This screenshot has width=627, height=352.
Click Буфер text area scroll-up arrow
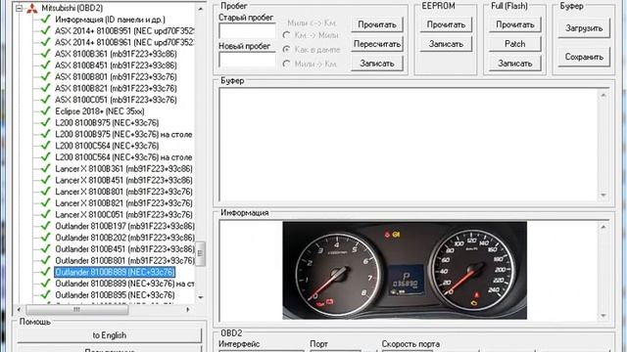tap(603, 95)
